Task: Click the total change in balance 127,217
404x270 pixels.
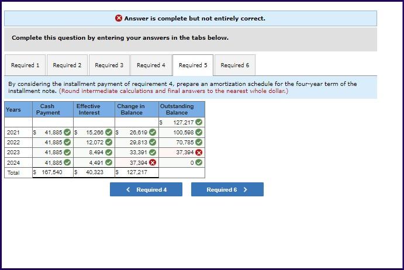Action: 137,172
